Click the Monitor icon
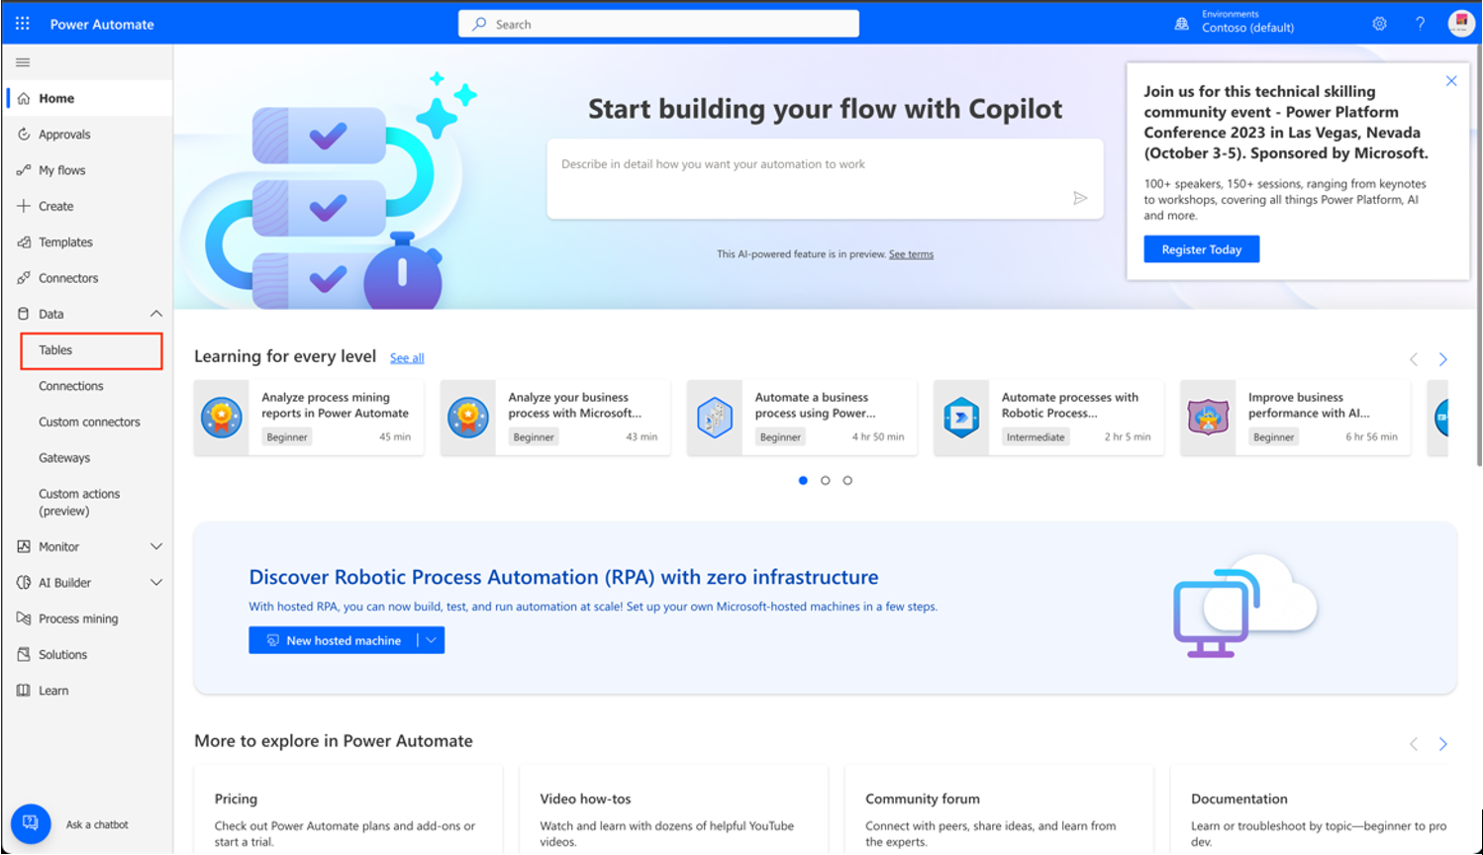The width and height of the screenshot is (1483, 855). point(24,546)
